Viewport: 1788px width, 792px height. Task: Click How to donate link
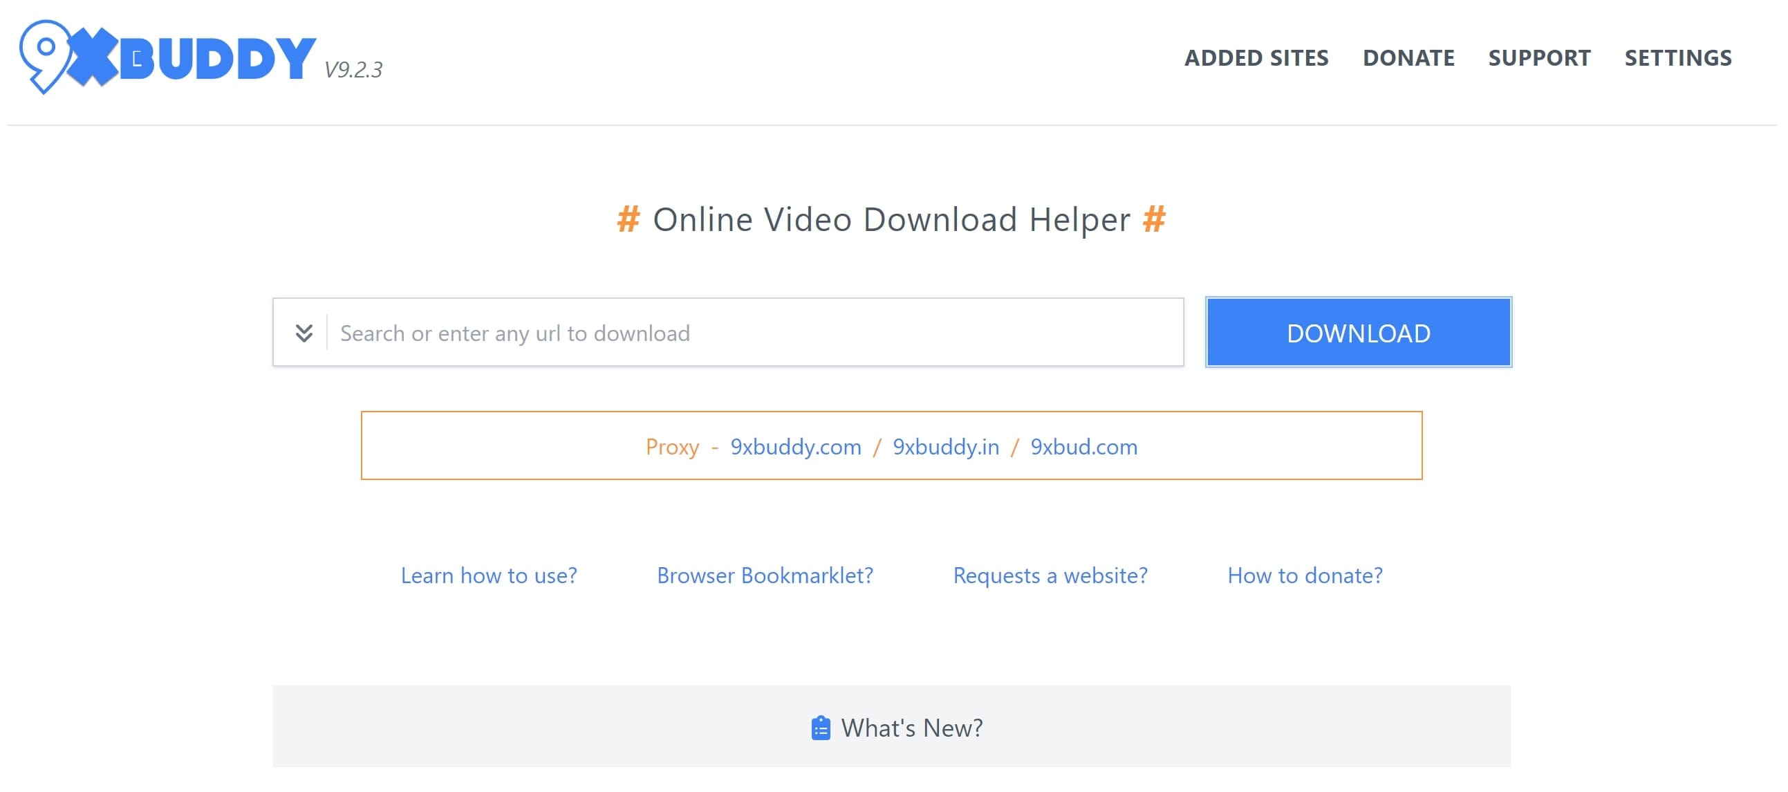pyautogui.click(x=1303, y=574)
